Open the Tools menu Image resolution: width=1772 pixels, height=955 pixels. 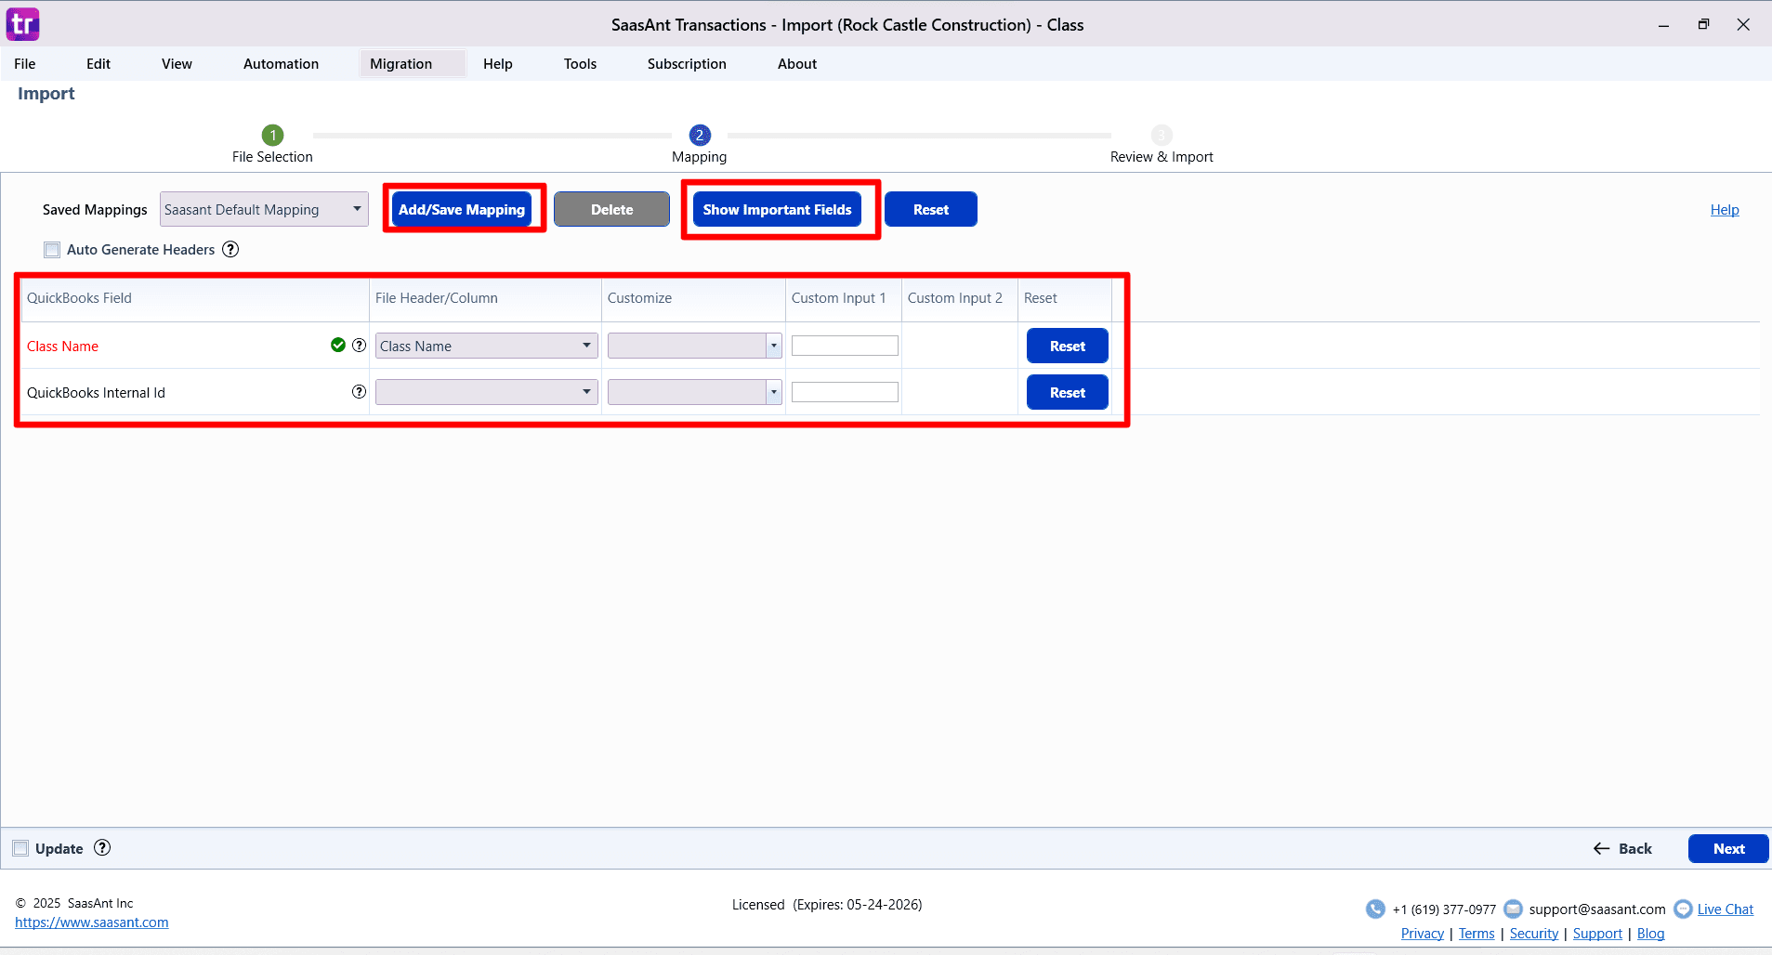(x=580, y=63)
